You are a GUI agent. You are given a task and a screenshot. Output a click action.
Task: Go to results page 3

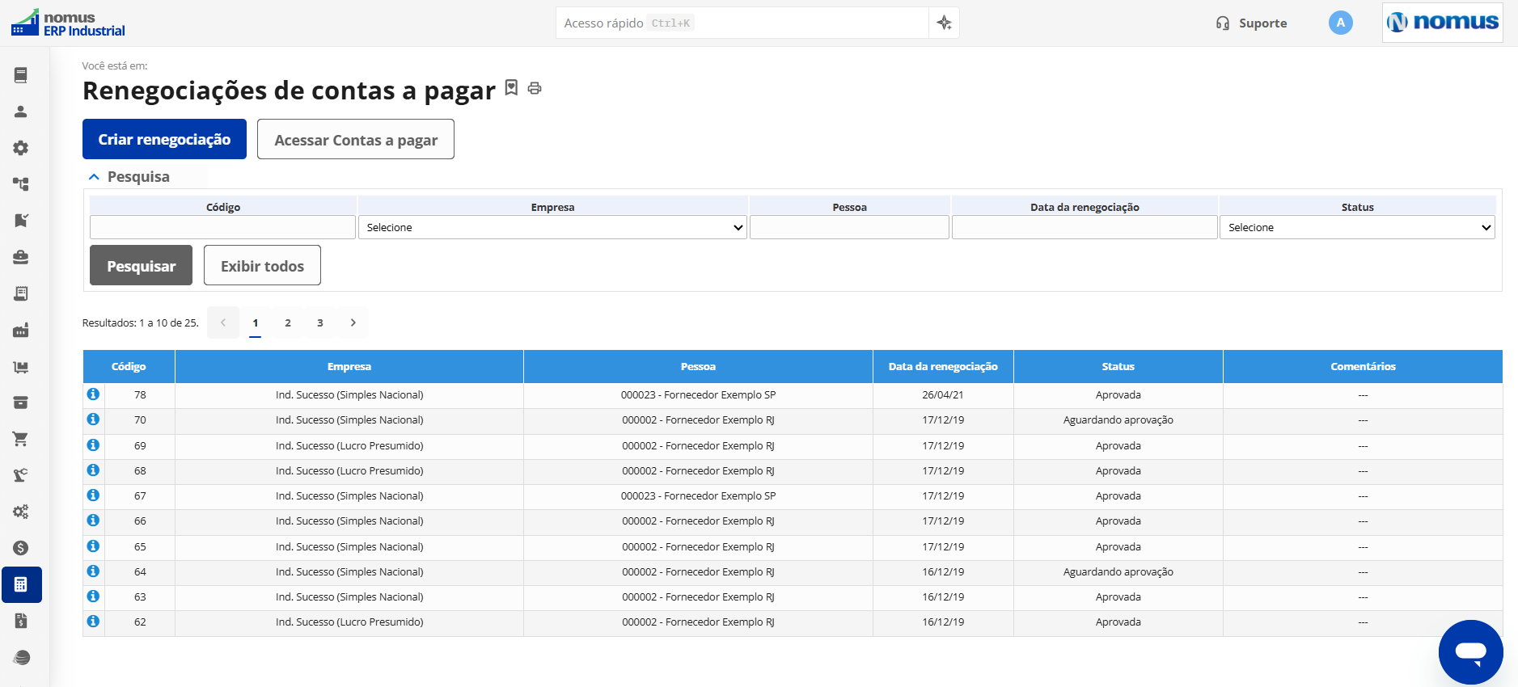tap(320, 322)
